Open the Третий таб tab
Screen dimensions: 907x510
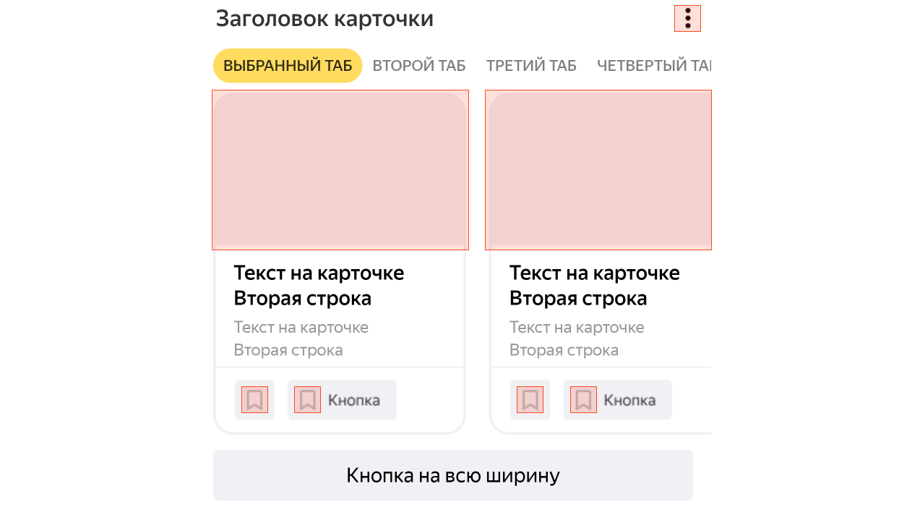tap(531, 66)
